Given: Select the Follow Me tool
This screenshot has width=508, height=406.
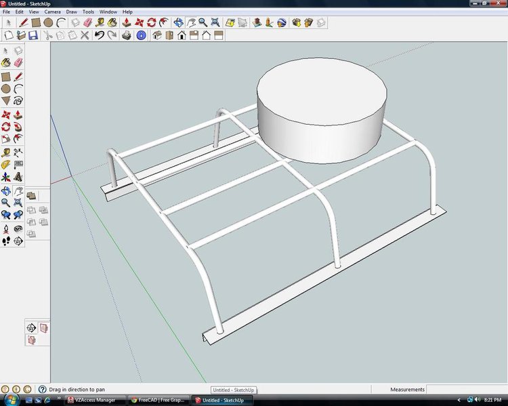Looking at the screenshot, I should [x=18, y=127].
